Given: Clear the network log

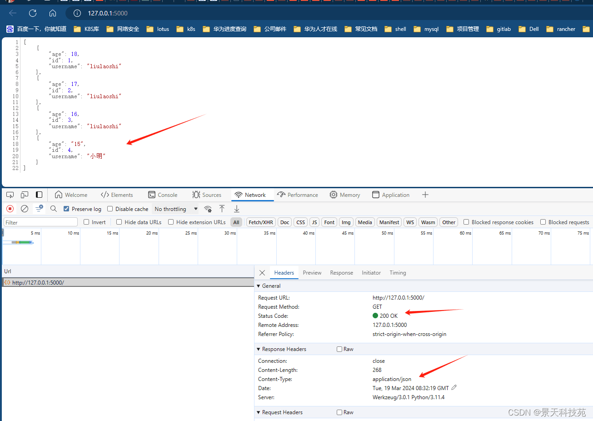Looking at the screenshot, I should pyautogui.click(x=25, y=209).
